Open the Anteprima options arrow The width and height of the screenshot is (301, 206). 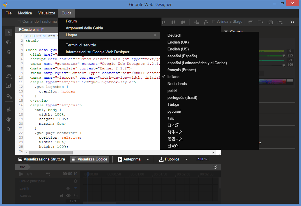(148, 159)
